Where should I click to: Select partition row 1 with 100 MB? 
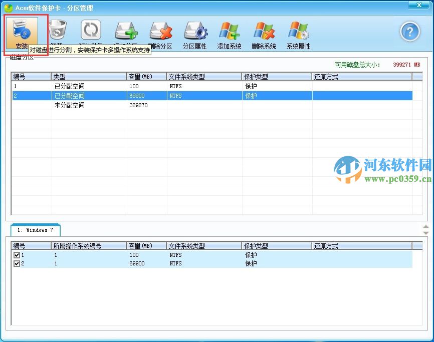[212, 86]
